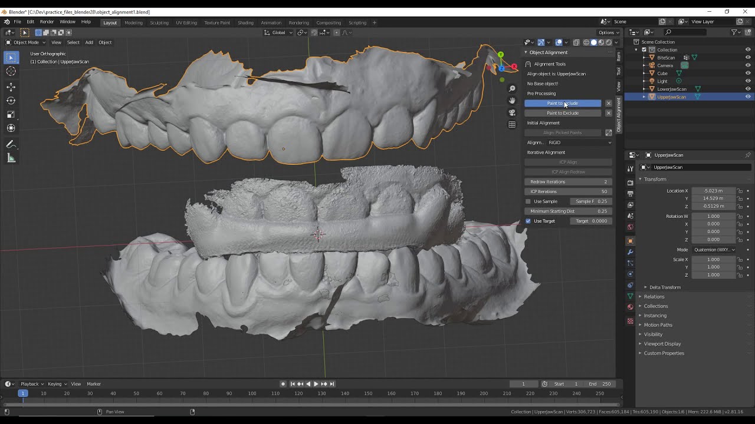Switch to the Sculpting workspace tab
Image resolution: width=755 pixels, height=424 pixels.
click(x=159, y=23)
